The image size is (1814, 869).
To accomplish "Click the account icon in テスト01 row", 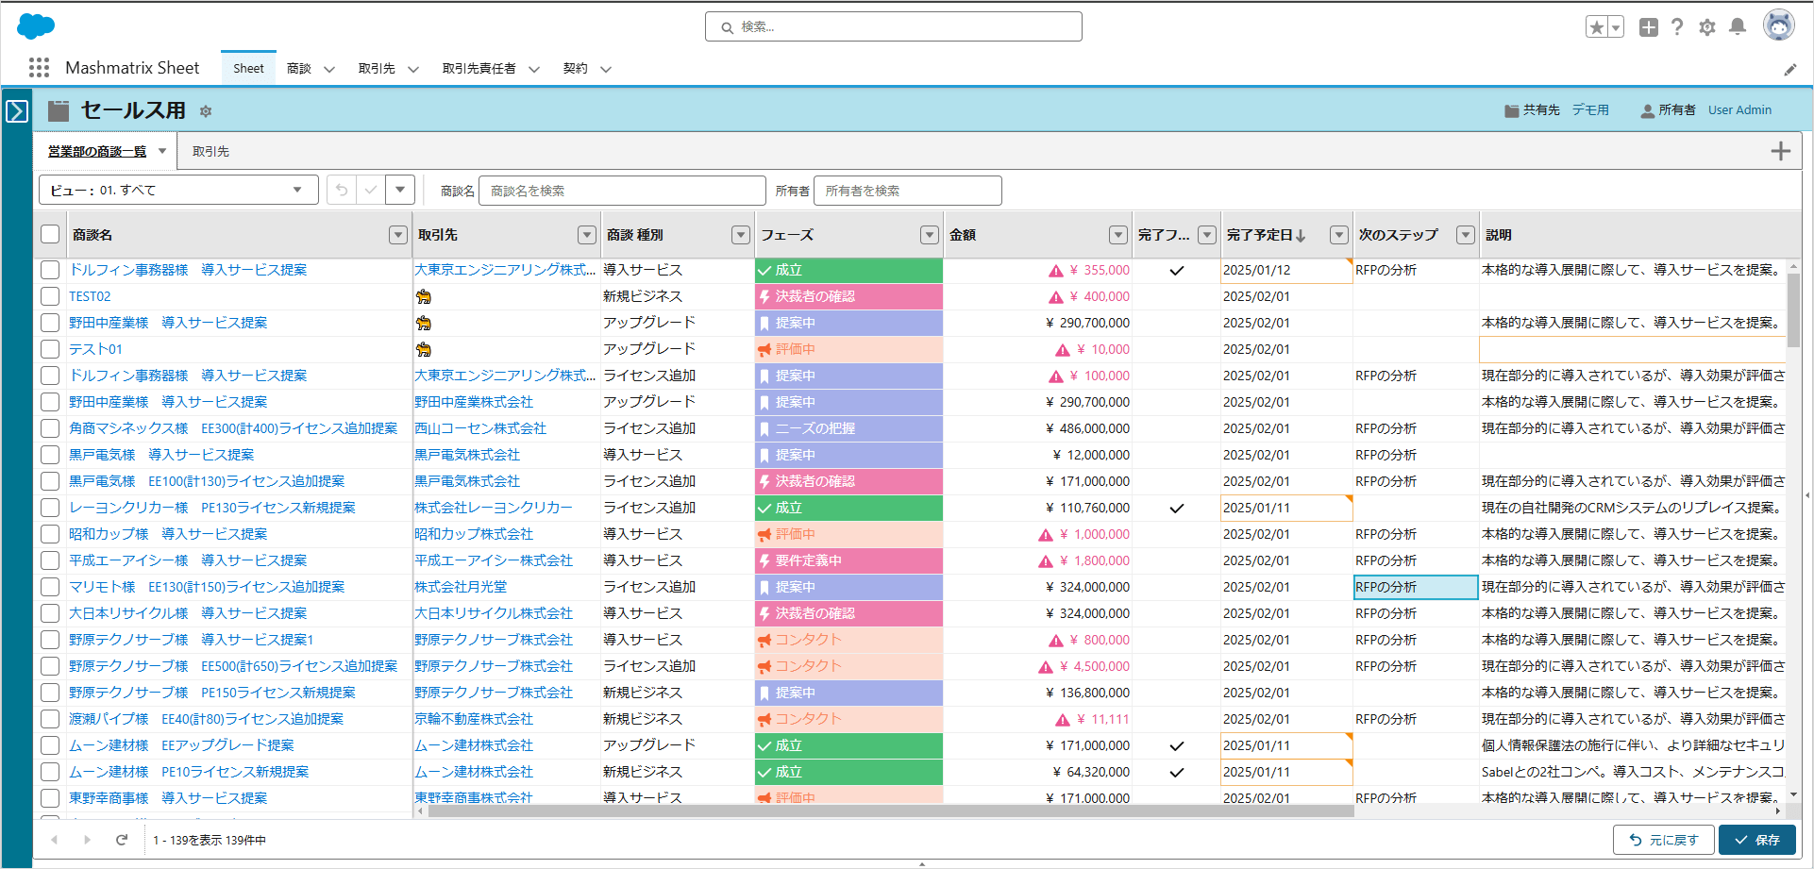I will coord(424,349).
